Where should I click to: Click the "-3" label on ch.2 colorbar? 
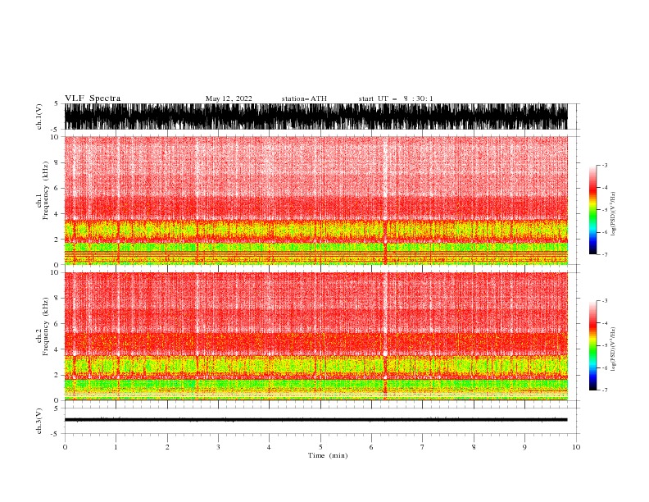click(604, 301)
